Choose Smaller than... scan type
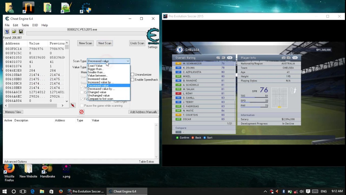 pyautogui.click(x=108, y=72)
